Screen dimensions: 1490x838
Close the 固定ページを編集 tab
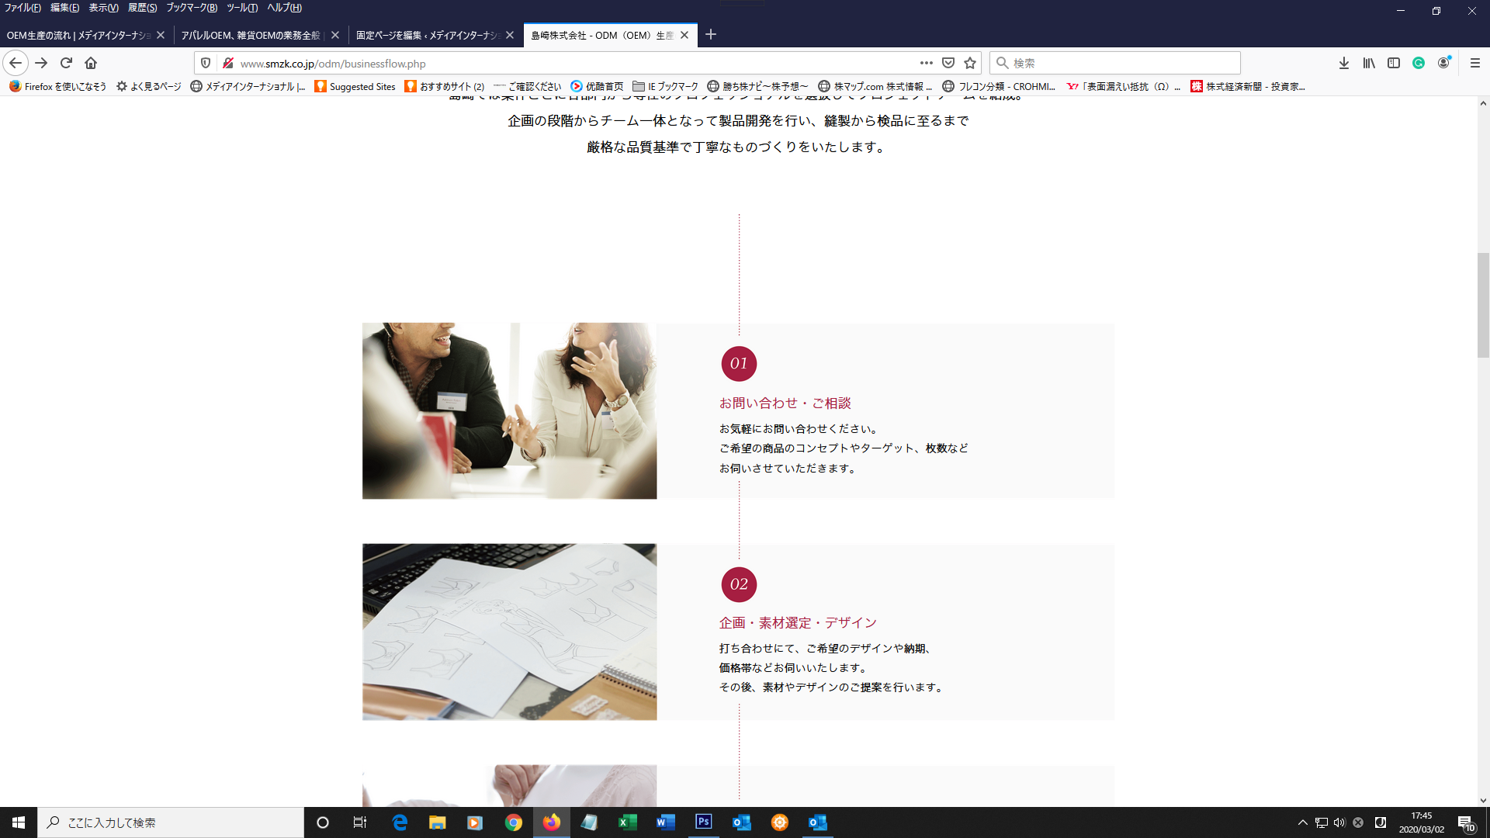[x=510, y=35]
